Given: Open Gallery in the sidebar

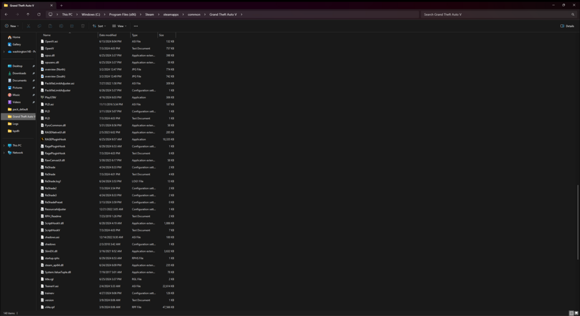Looking at the screenshot, I should click(x=18, y=45).
